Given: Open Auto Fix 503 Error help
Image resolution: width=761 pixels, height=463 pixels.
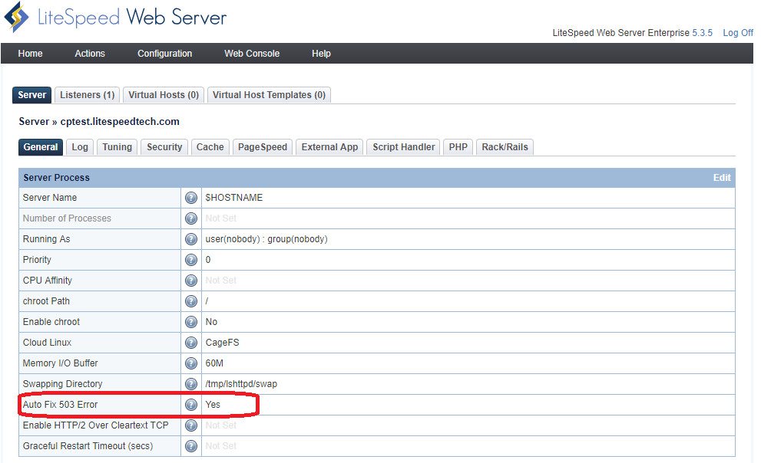Looking at the screenshot, I should pos(190,404).
